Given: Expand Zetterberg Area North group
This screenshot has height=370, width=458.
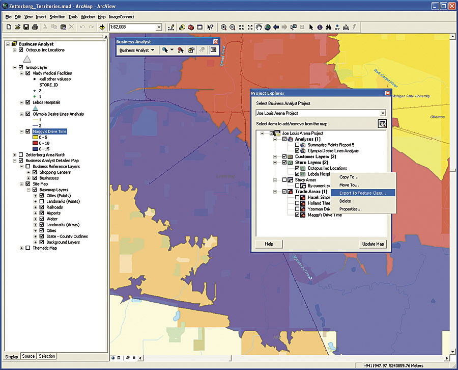Looking at the screenshot, I should tap(15, 155).
